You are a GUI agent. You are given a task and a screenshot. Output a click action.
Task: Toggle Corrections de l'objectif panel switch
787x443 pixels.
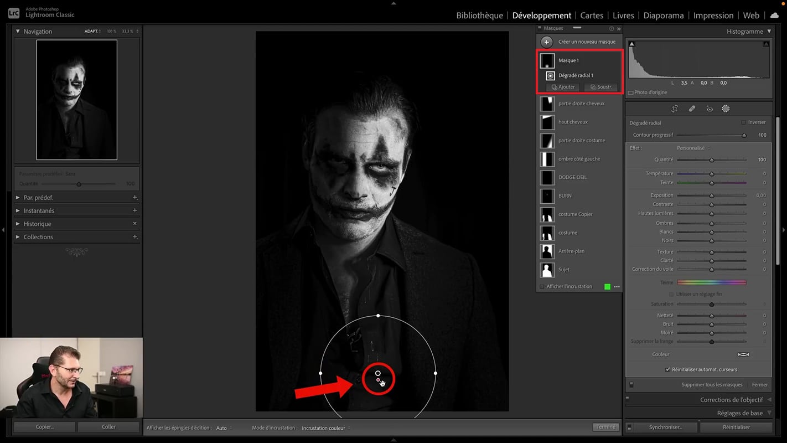click(x=628, y=398)
